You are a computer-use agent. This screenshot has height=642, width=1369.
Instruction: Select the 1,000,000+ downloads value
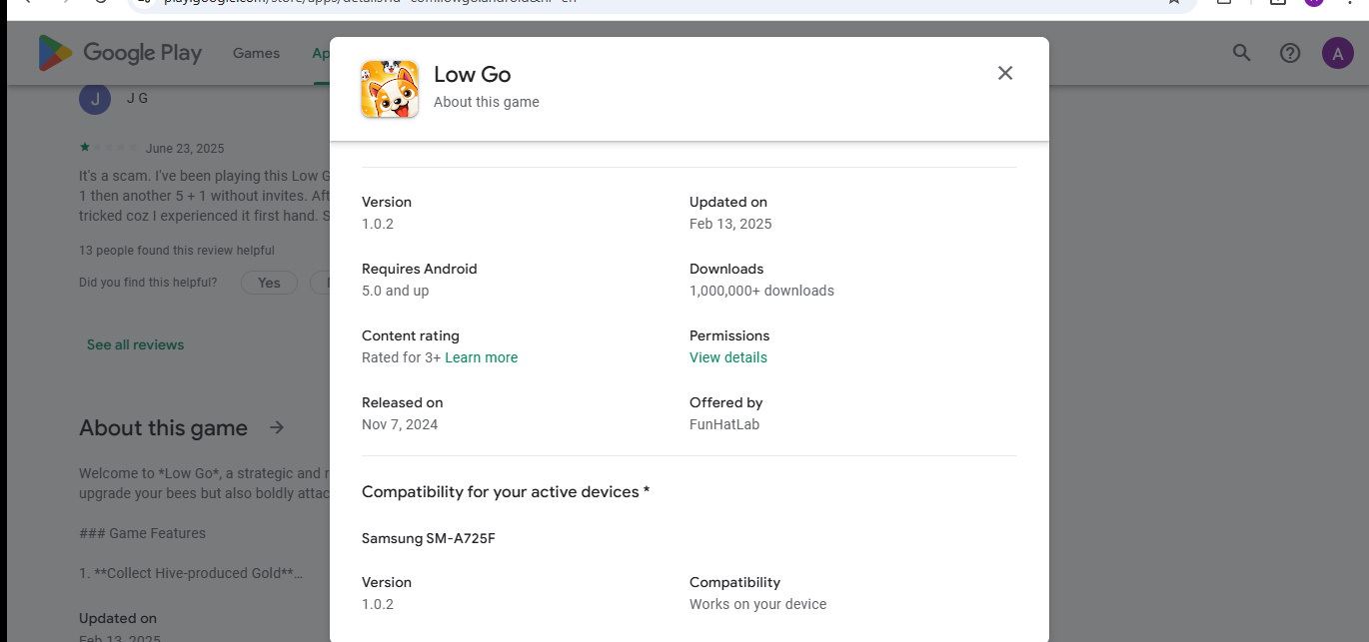761,291
